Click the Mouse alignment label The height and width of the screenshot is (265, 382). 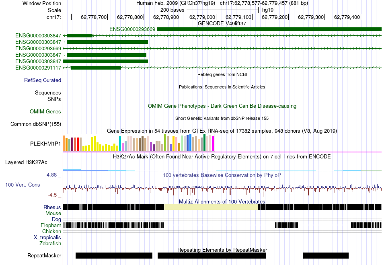point(53,214)
